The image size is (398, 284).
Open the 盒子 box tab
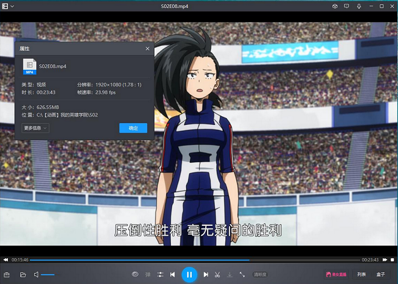point(381,275)
